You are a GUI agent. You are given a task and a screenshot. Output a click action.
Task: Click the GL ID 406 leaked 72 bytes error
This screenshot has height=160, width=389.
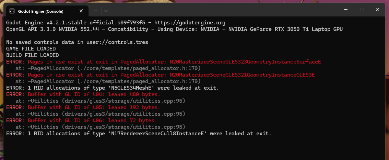[82, 121]
